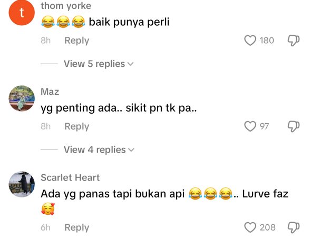Like Scarlet Heart's comment
Image resolution: width=311 pixels, height=239 pixels.
pos(250,227)
